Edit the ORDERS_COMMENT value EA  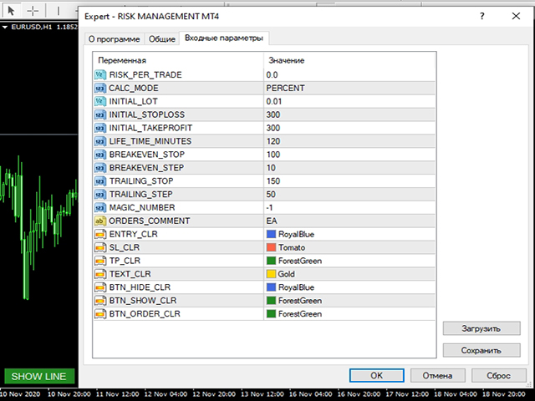pos(349,221)
